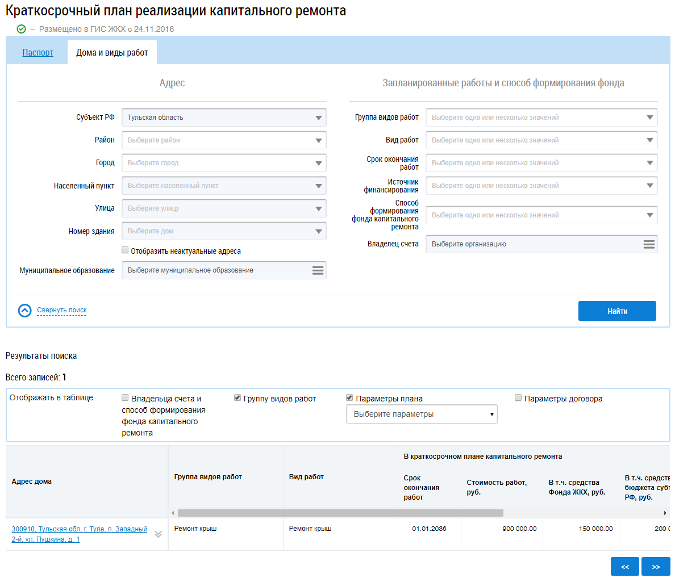675x582 pixels.
Task: Click the horizontal table scrollbar thumb
Action: [x=340, y=513]
